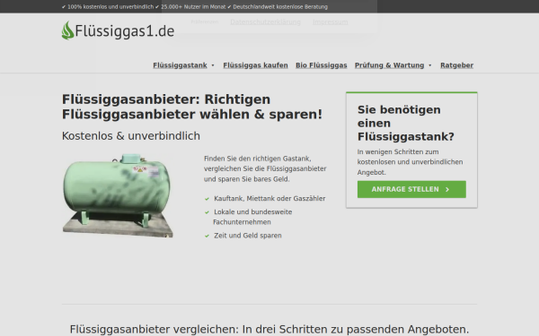The width and height of the screenshot is (539, 336).
Task: Click paragraph Finden Sie den richtigen Gastank
Action: pyautogui.click(x=265, y=168)
